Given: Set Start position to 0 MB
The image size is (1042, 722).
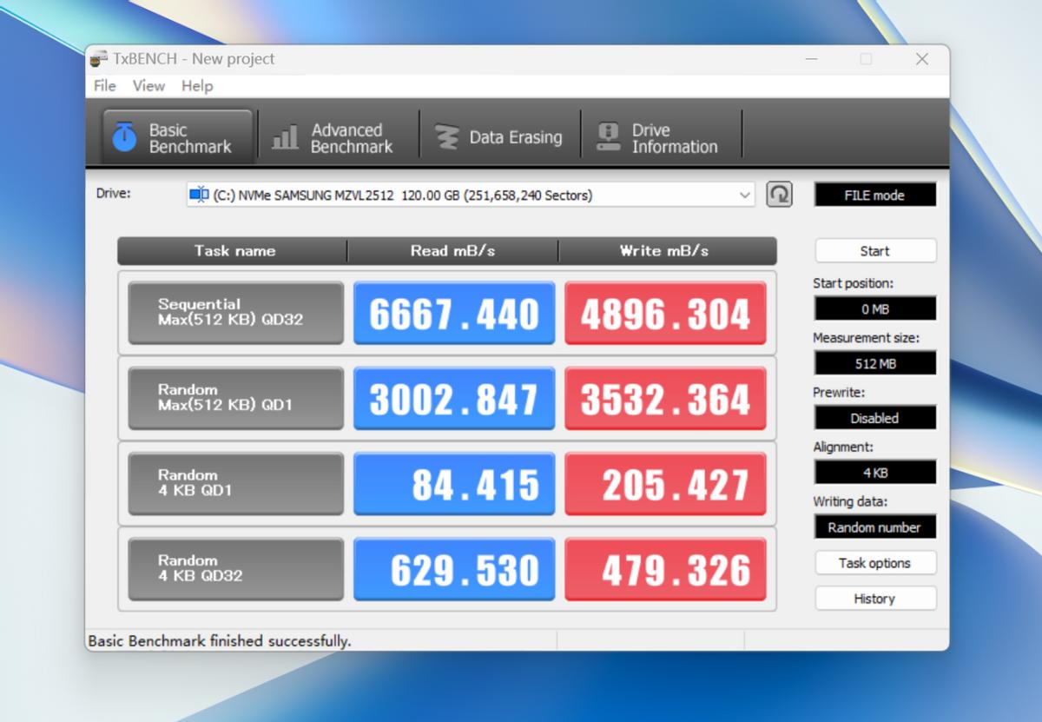Looking at the screenshot, I should [x=874, y=308].
